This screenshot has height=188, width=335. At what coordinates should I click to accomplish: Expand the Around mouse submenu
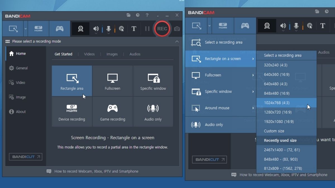221,108
